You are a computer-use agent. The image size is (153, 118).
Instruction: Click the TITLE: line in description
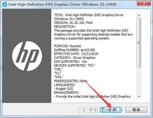pyautogui.click(x=89, y=17)
